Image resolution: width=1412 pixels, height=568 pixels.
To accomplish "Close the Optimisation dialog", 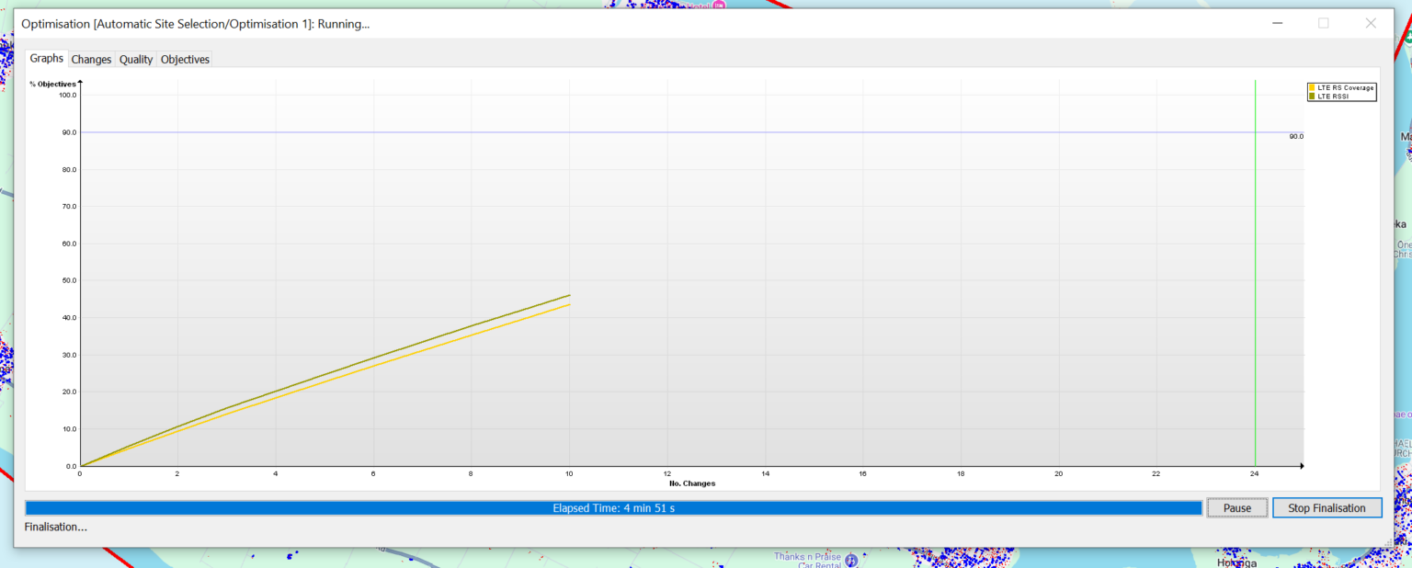I will tap(1371, 24).
